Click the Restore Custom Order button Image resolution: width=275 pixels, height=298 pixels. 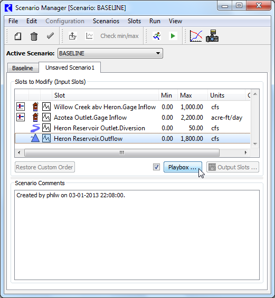45,167
